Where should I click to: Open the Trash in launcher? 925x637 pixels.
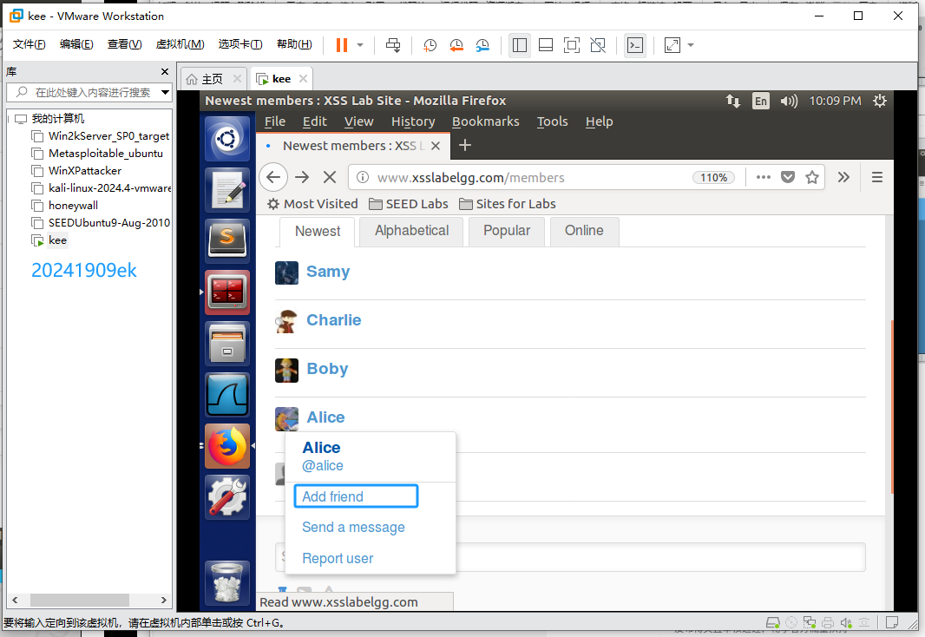227,582
